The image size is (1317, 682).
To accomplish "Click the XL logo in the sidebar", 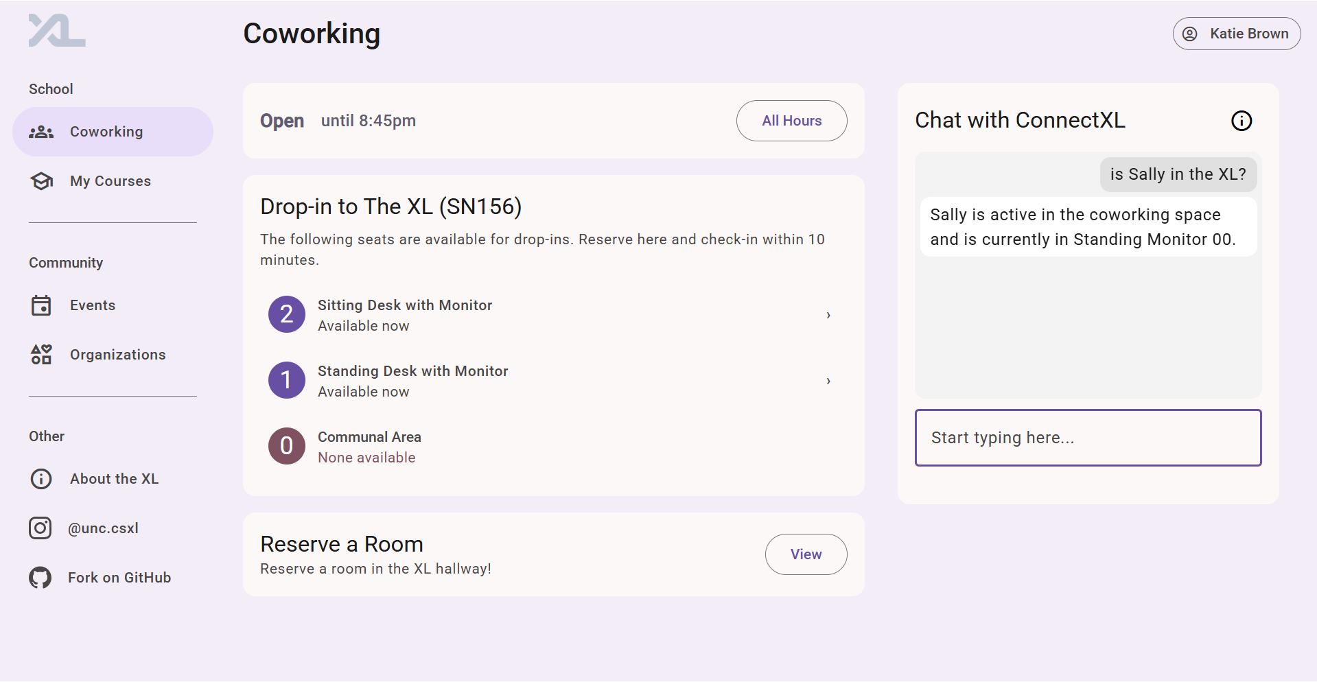I will [x=57, y=31].
